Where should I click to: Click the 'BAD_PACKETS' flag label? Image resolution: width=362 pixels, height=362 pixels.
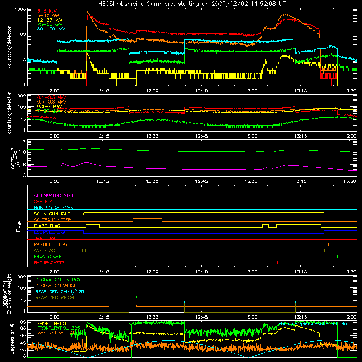coord(49,263)
